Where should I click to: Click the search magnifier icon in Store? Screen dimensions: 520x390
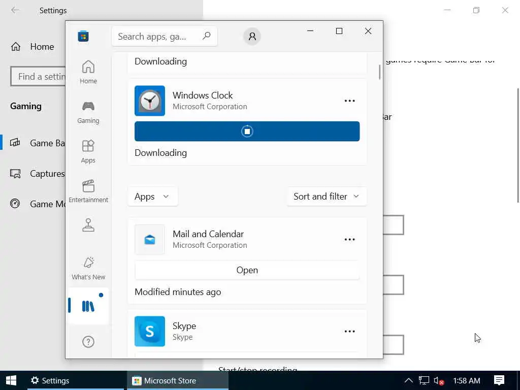206,36
